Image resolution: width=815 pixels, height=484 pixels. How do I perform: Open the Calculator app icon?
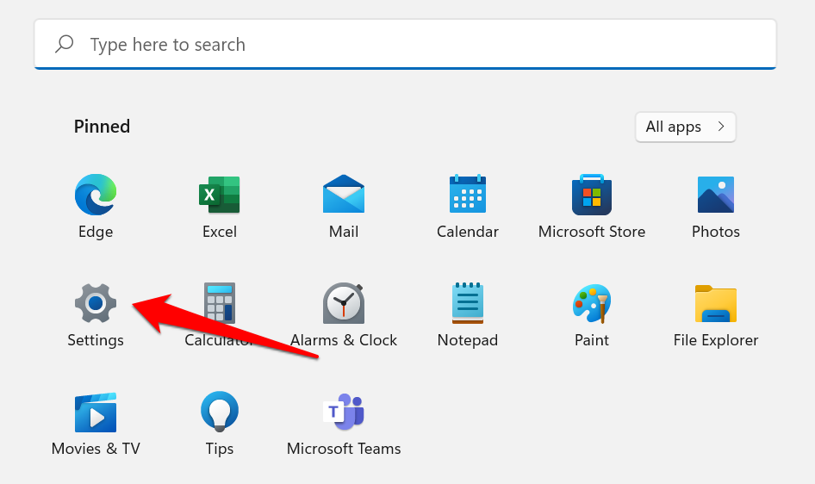[220, 304]
